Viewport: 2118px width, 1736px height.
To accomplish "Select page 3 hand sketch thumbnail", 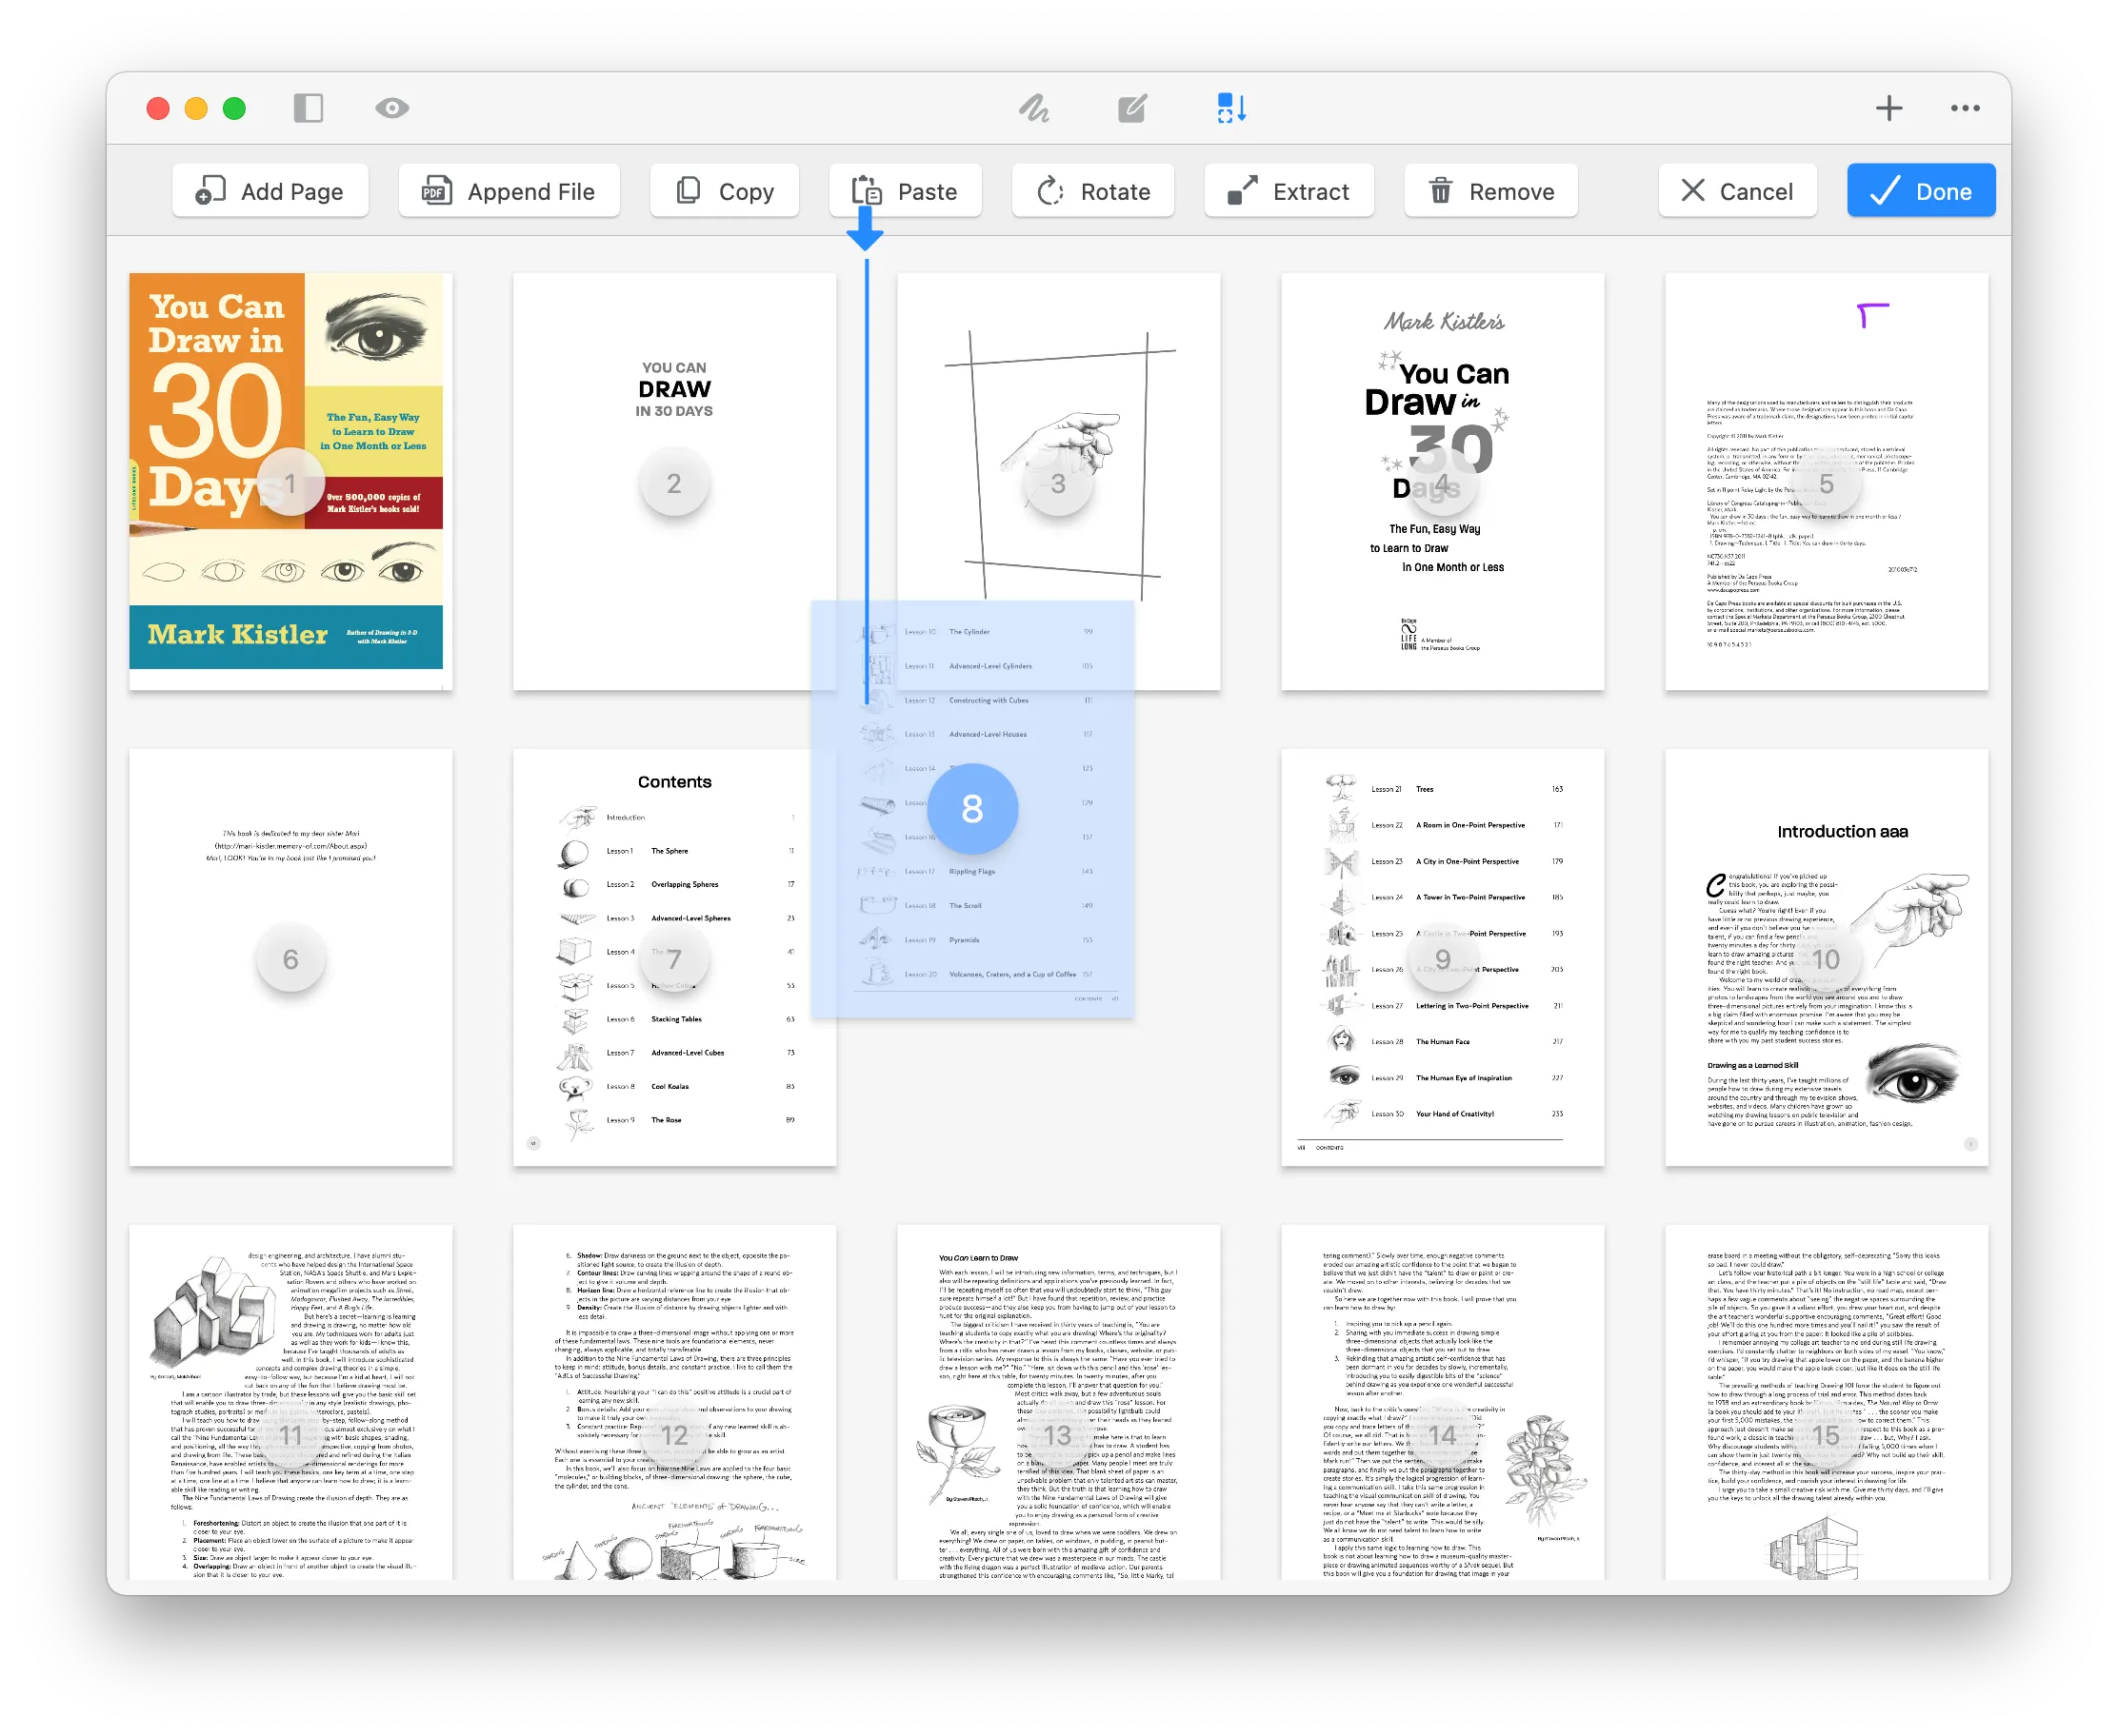I will [1058, 482].
